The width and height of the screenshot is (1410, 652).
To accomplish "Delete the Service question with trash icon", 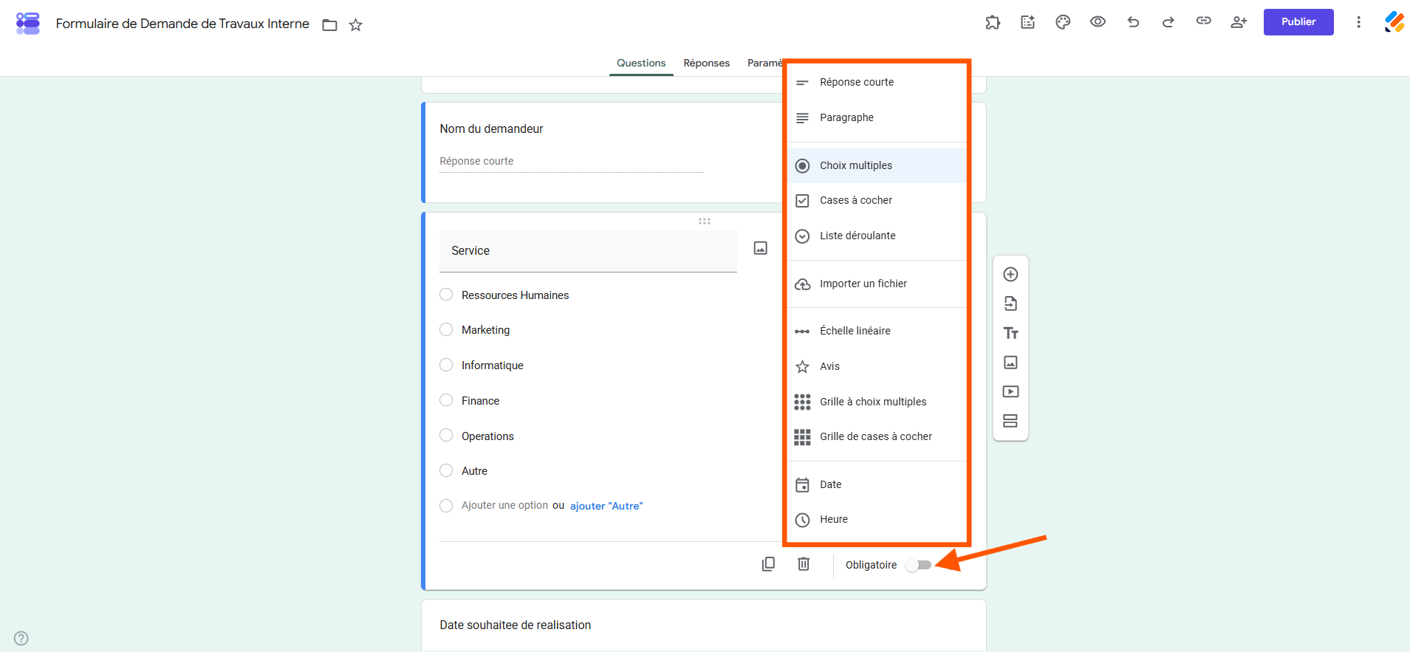I will (804, 564).
